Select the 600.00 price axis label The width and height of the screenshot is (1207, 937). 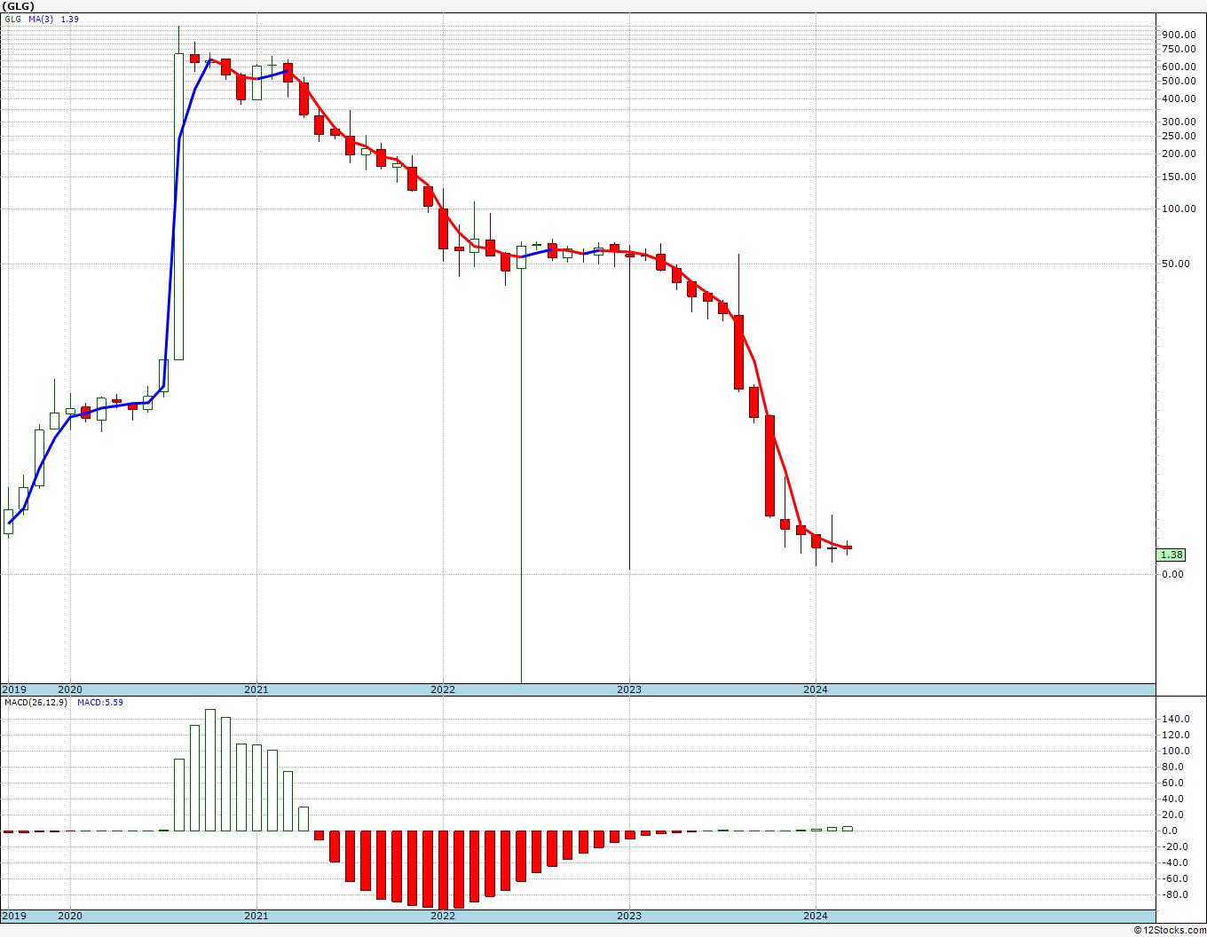(1178, 67)
